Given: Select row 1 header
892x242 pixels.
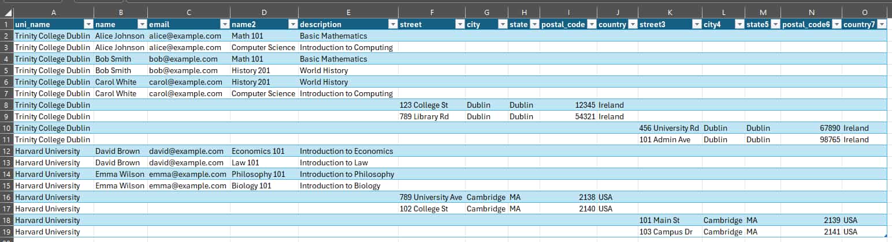Looking at the screenshot, I should tap(6, 24).
